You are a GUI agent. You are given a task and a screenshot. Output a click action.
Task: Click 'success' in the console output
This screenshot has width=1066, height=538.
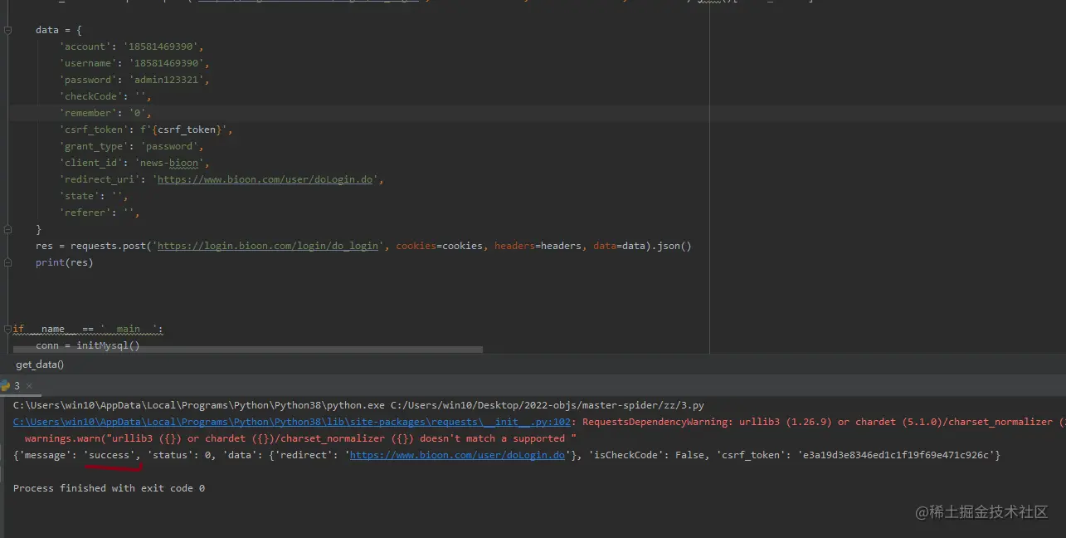(111, 455)
